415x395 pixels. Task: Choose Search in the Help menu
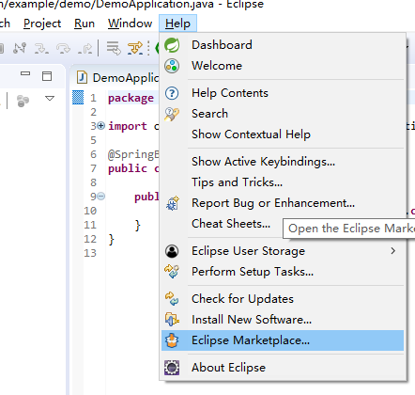(283, 114)
